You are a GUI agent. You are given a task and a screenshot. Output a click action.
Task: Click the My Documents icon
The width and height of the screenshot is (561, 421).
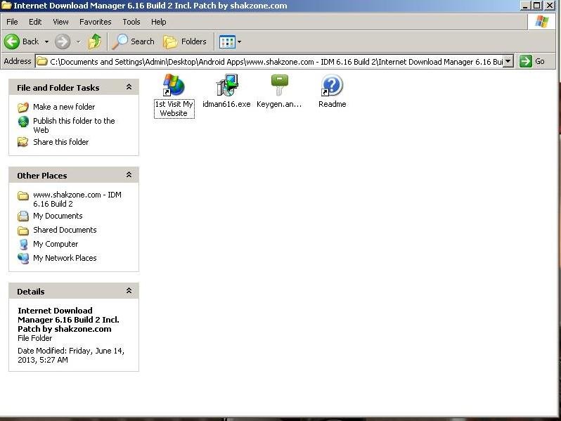(23, 216)
